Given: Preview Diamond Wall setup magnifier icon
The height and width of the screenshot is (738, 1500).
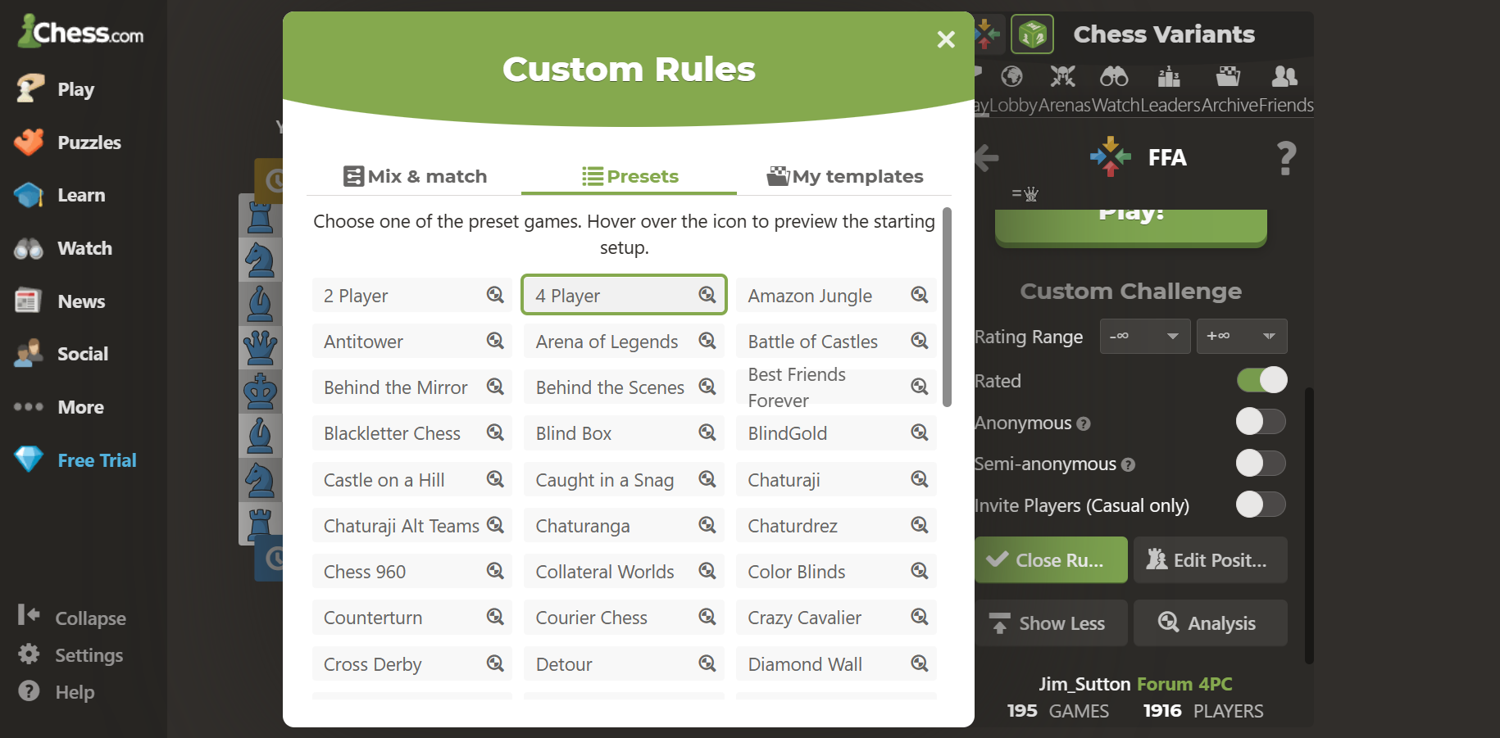Looking at the screenshot, I should [920, 663].
